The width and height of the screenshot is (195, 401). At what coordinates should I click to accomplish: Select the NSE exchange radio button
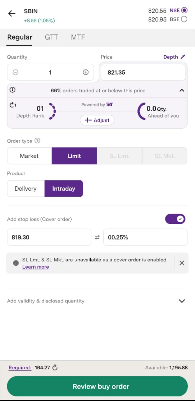tap(184, 10)
